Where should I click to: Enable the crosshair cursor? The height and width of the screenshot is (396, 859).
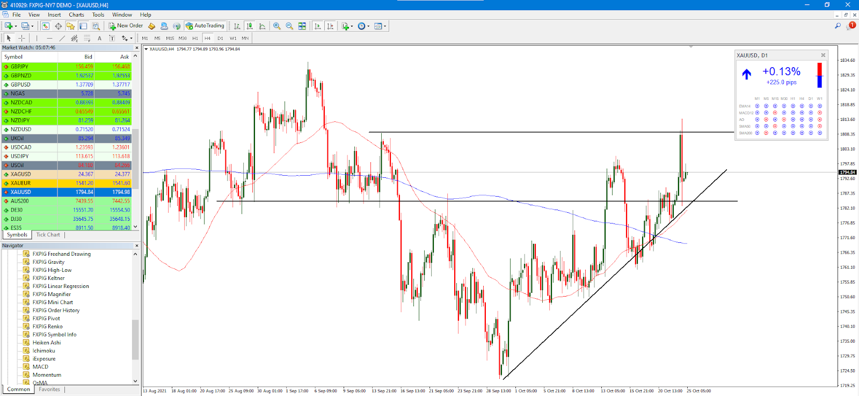21,38
